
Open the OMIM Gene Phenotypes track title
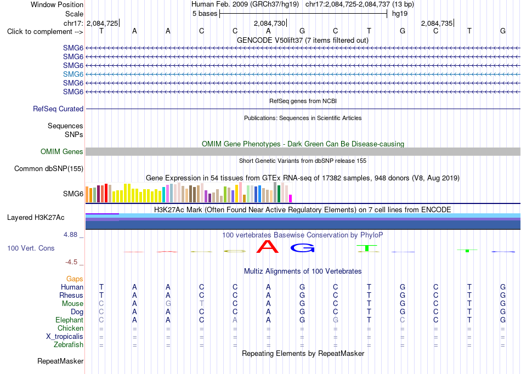tap(303, 144)
